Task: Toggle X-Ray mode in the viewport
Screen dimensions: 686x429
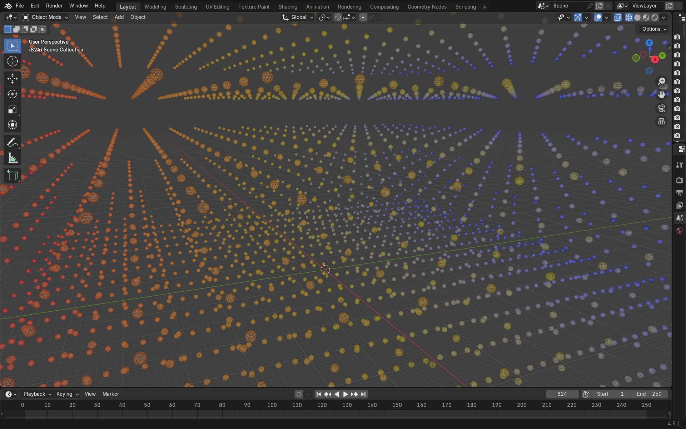Action: [x=618, y=17]
